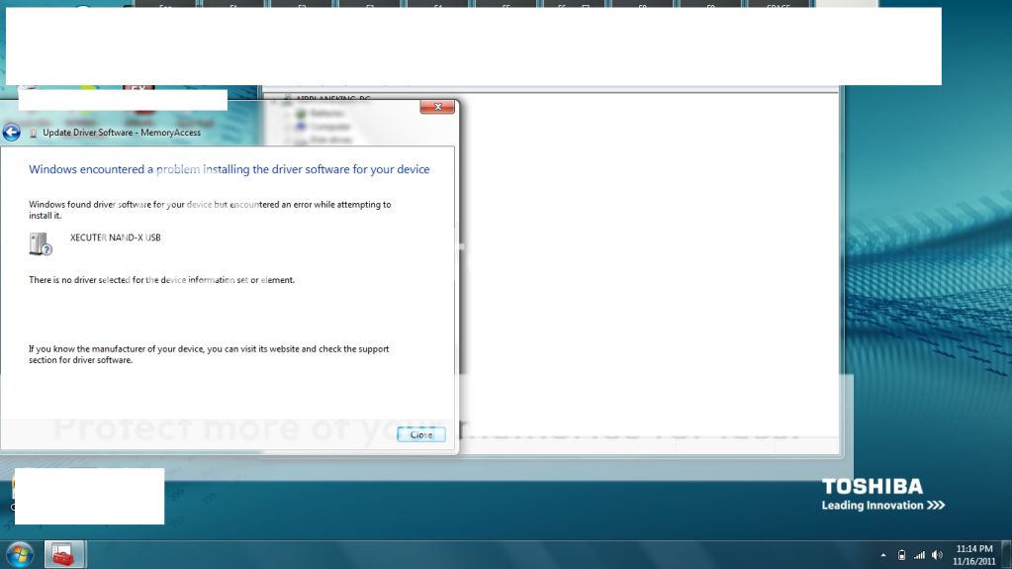Open the clock showing 11:14 PM
The height and width of the screenshot is (569, 1012).
(x=973, y=554)
